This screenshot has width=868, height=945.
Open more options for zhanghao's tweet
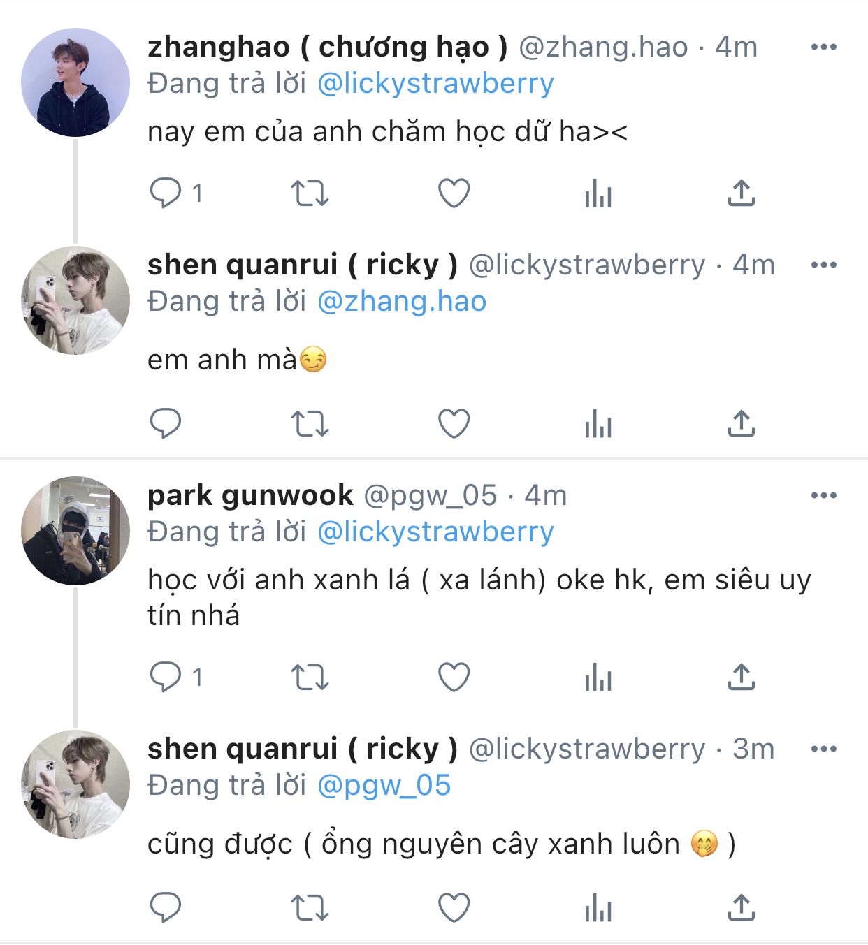coord(823,47)
